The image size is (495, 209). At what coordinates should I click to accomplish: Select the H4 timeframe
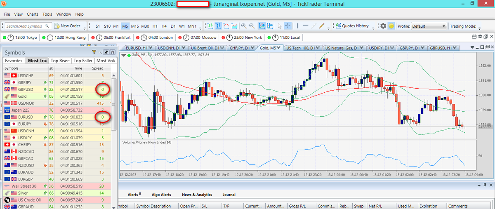tap(164, 26)
